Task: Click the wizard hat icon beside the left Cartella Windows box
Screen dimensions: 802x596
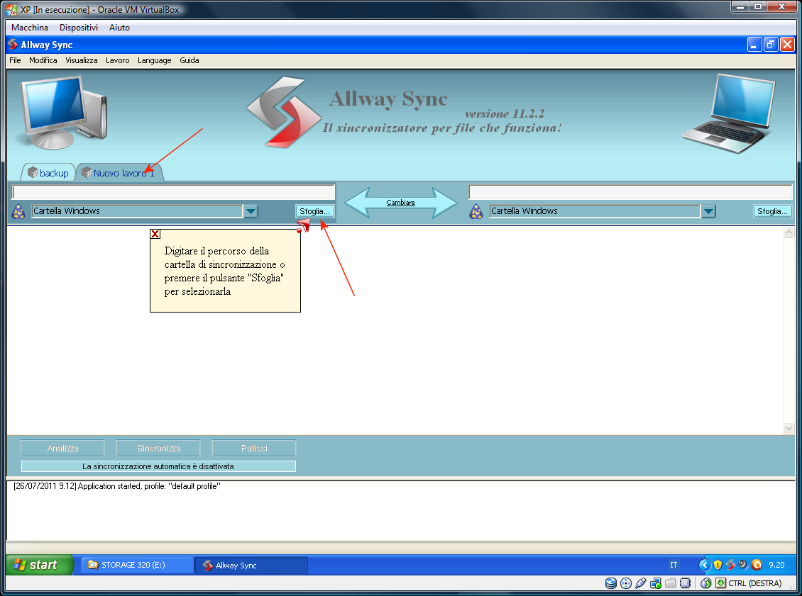Action: tap(18, 211)
